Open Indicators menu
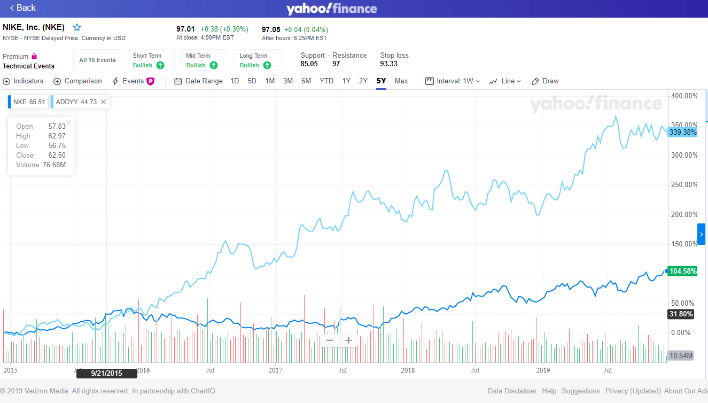 coord(24,81)
